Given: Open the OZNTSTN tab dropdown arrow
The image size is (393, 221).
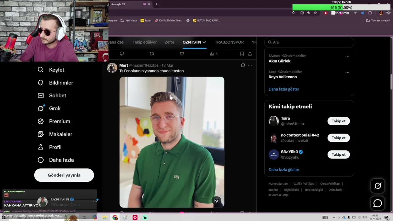Looking at the screenshot, I should (x=204, y=42).
